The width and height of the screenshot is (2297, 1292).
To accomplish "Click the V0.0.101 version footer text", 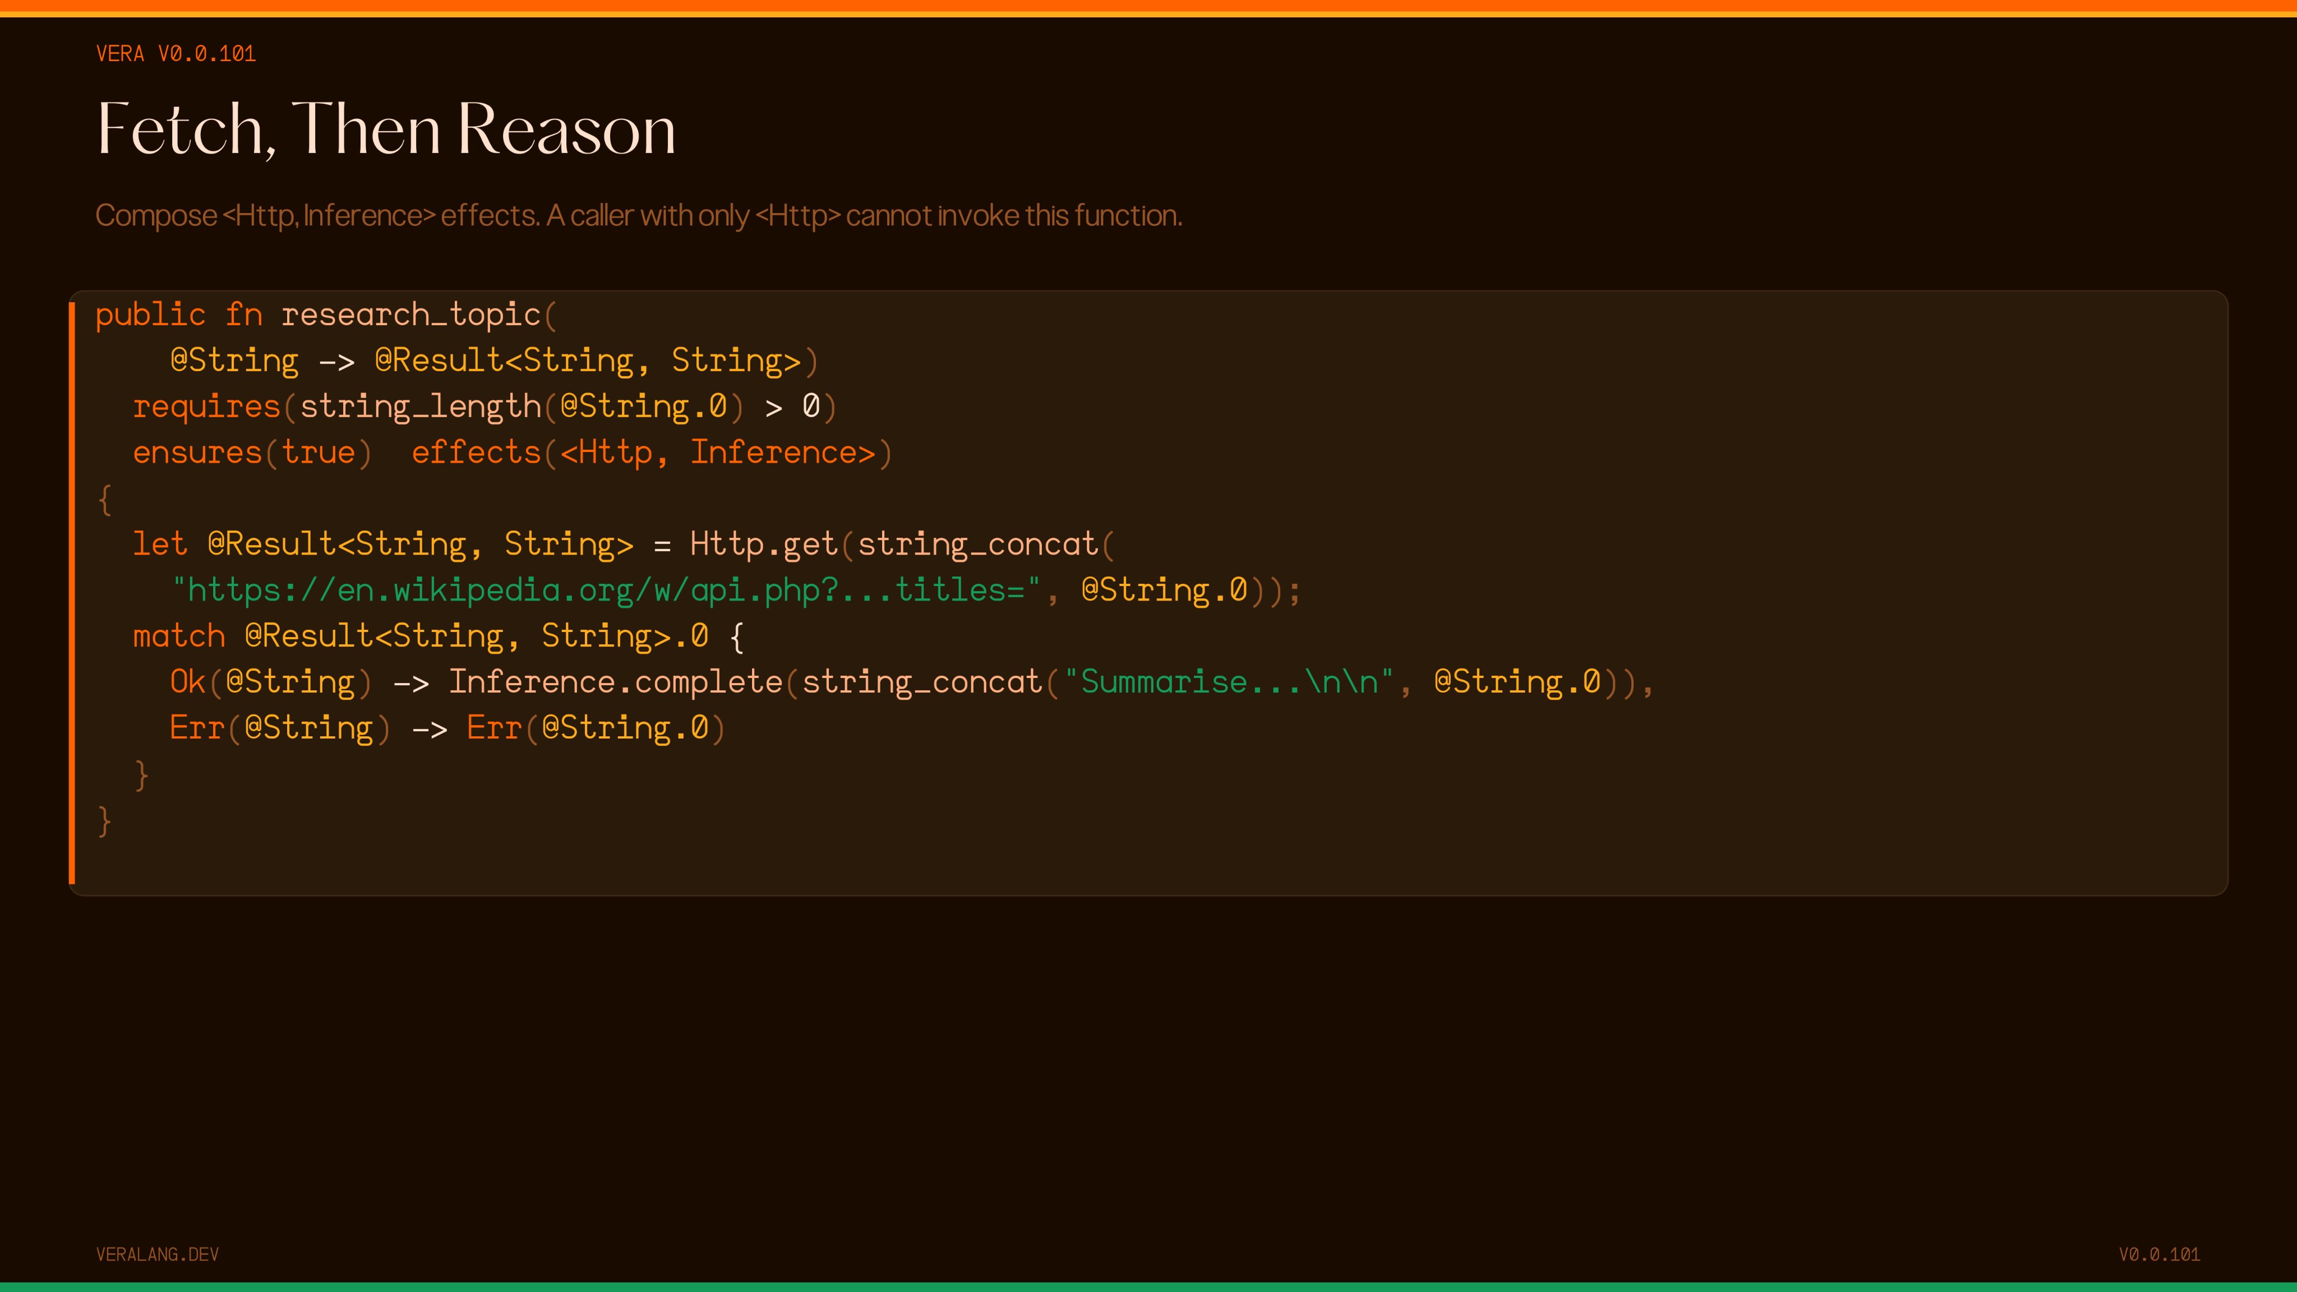I will 2159,1254.
